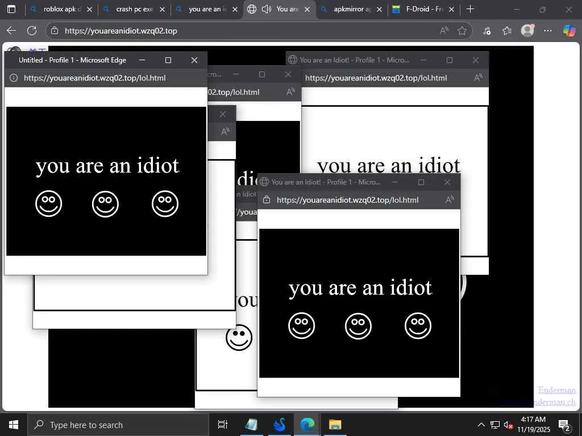Open Edge Settings and more (three dots)
Screen dimensions: 582x436
(547, 31)
